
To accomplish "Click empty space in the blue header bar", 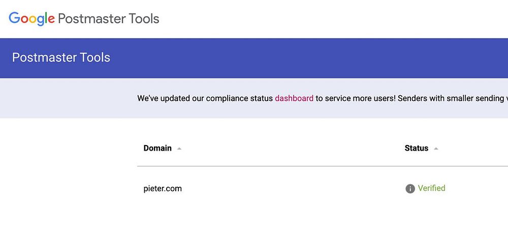I will click(305, 58).
